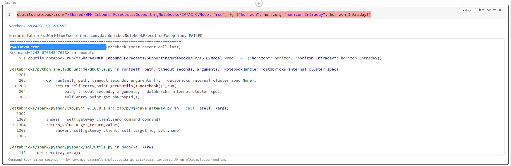Open the Notebook job #429825033597557 link
Viewport: 511px width, 166px height.
pyautogui.click(x=37, y=26)
